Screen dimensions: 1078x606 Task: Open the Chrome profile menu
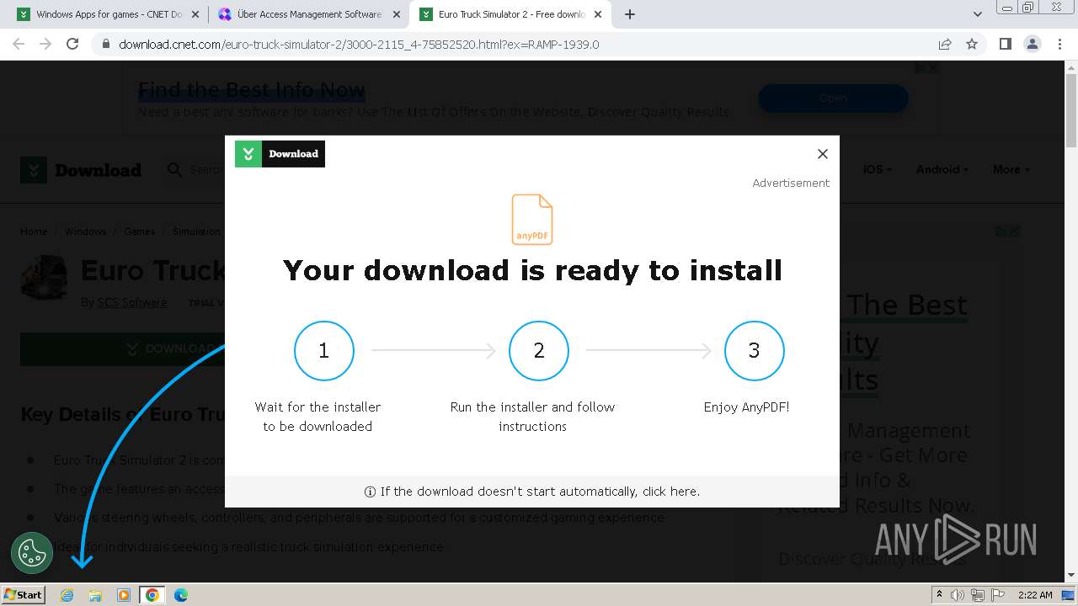click(x=1032, y=44)
